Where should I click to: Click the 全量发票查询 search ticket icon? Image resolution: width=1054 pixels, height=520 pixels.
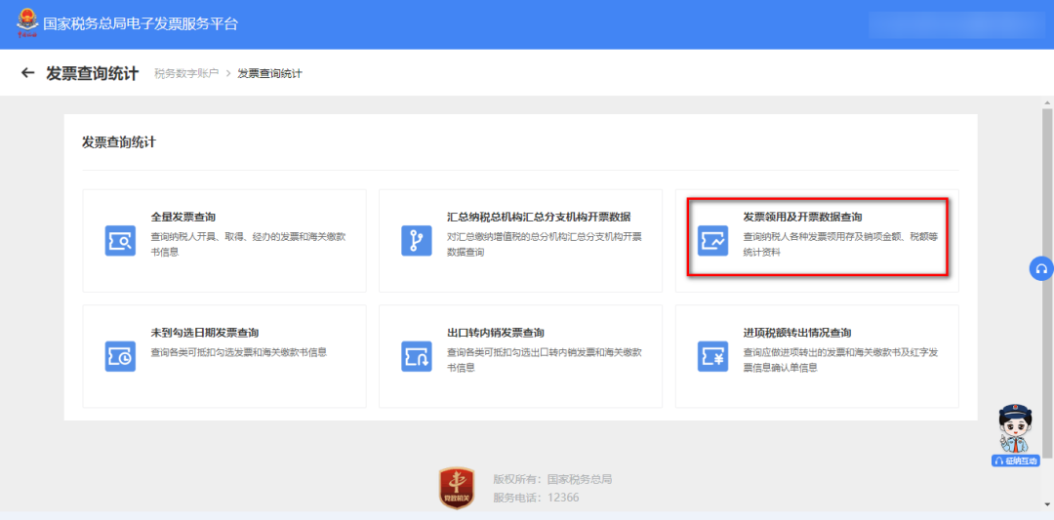pyautogui.click(x=120, y=241)
